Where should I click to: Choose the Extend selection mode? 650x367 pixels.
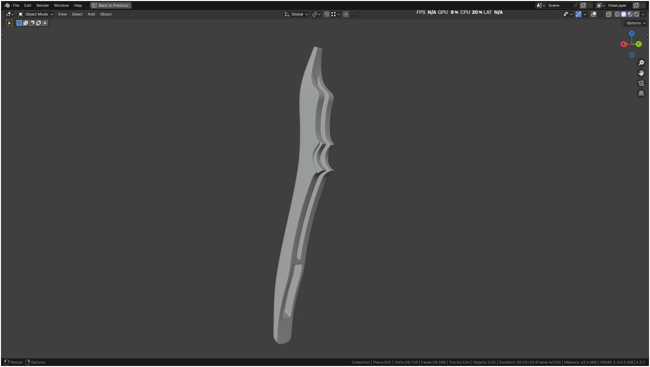click(26, 23)
